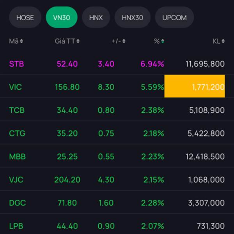Select the DGC ticker
234x234 pixels.
pos(17,203)
